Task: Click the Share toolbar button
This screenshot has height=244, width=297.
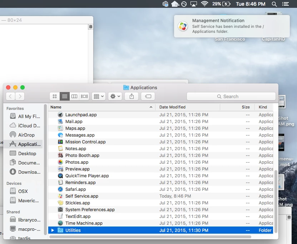Action: click(132, 96)
